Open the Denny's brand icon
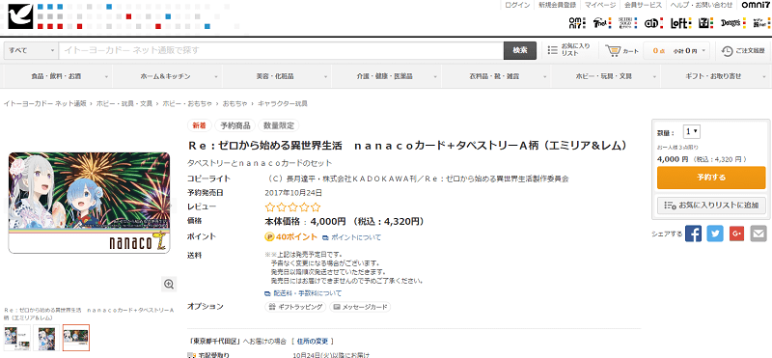This screenshot has width=772, height=358. (x=734, y=22)
